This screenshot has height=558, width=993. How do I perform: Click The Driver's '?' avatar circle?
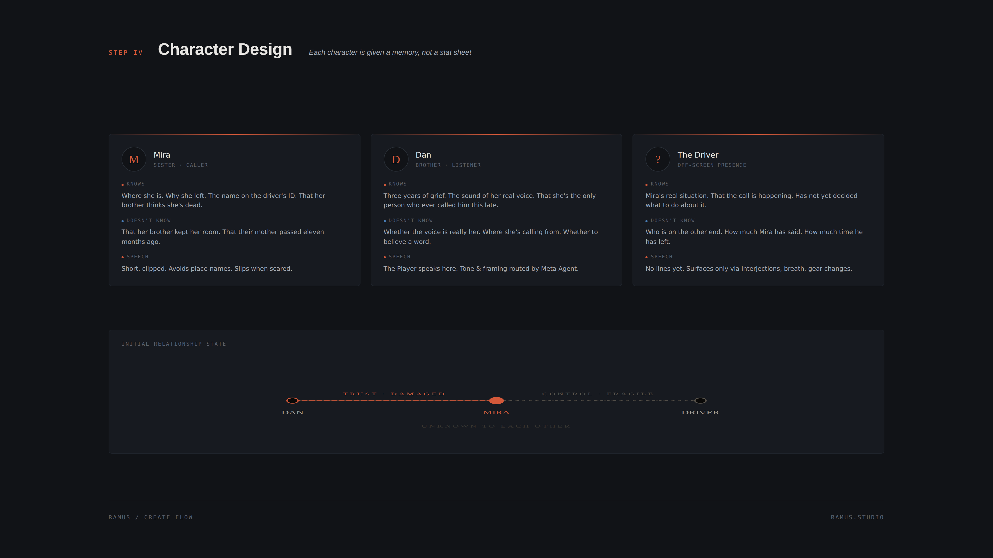[x=658, y=159]
